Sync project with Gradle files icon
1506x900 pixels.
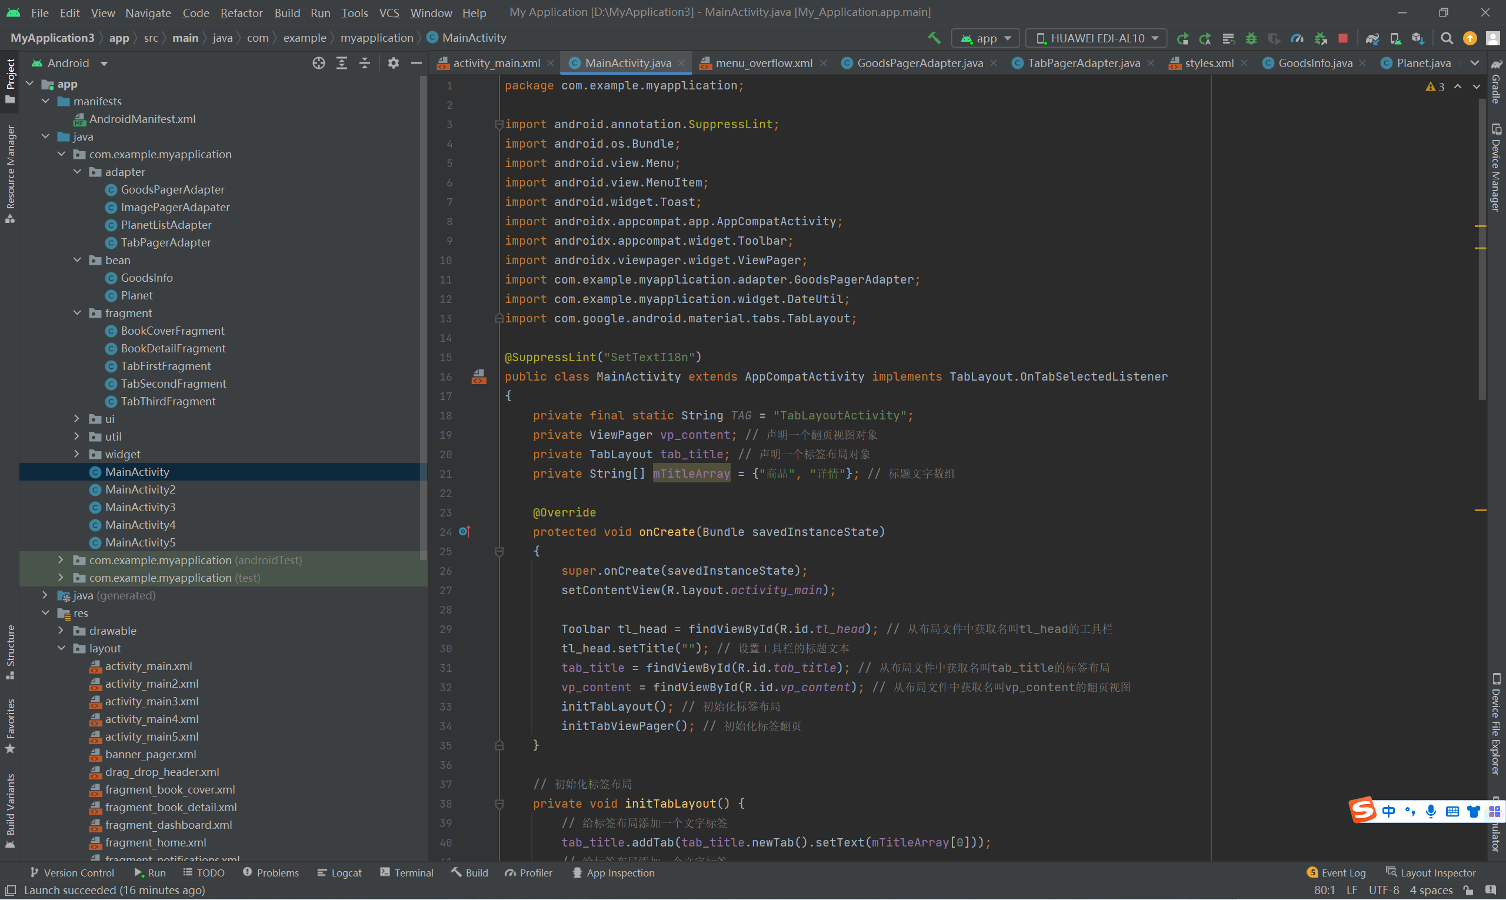(1372, 38)
